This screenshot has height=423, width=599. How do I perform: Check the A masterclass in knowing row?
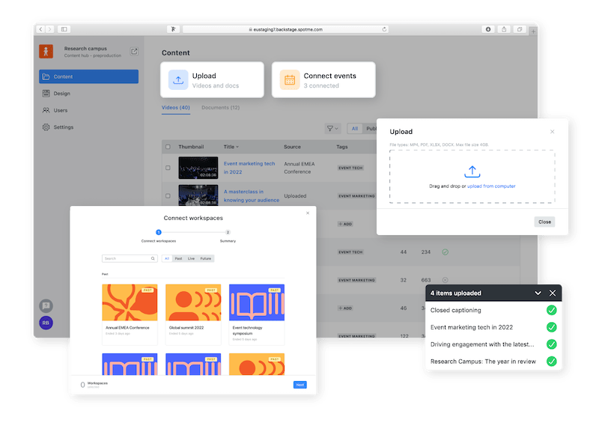click(168, 195)
